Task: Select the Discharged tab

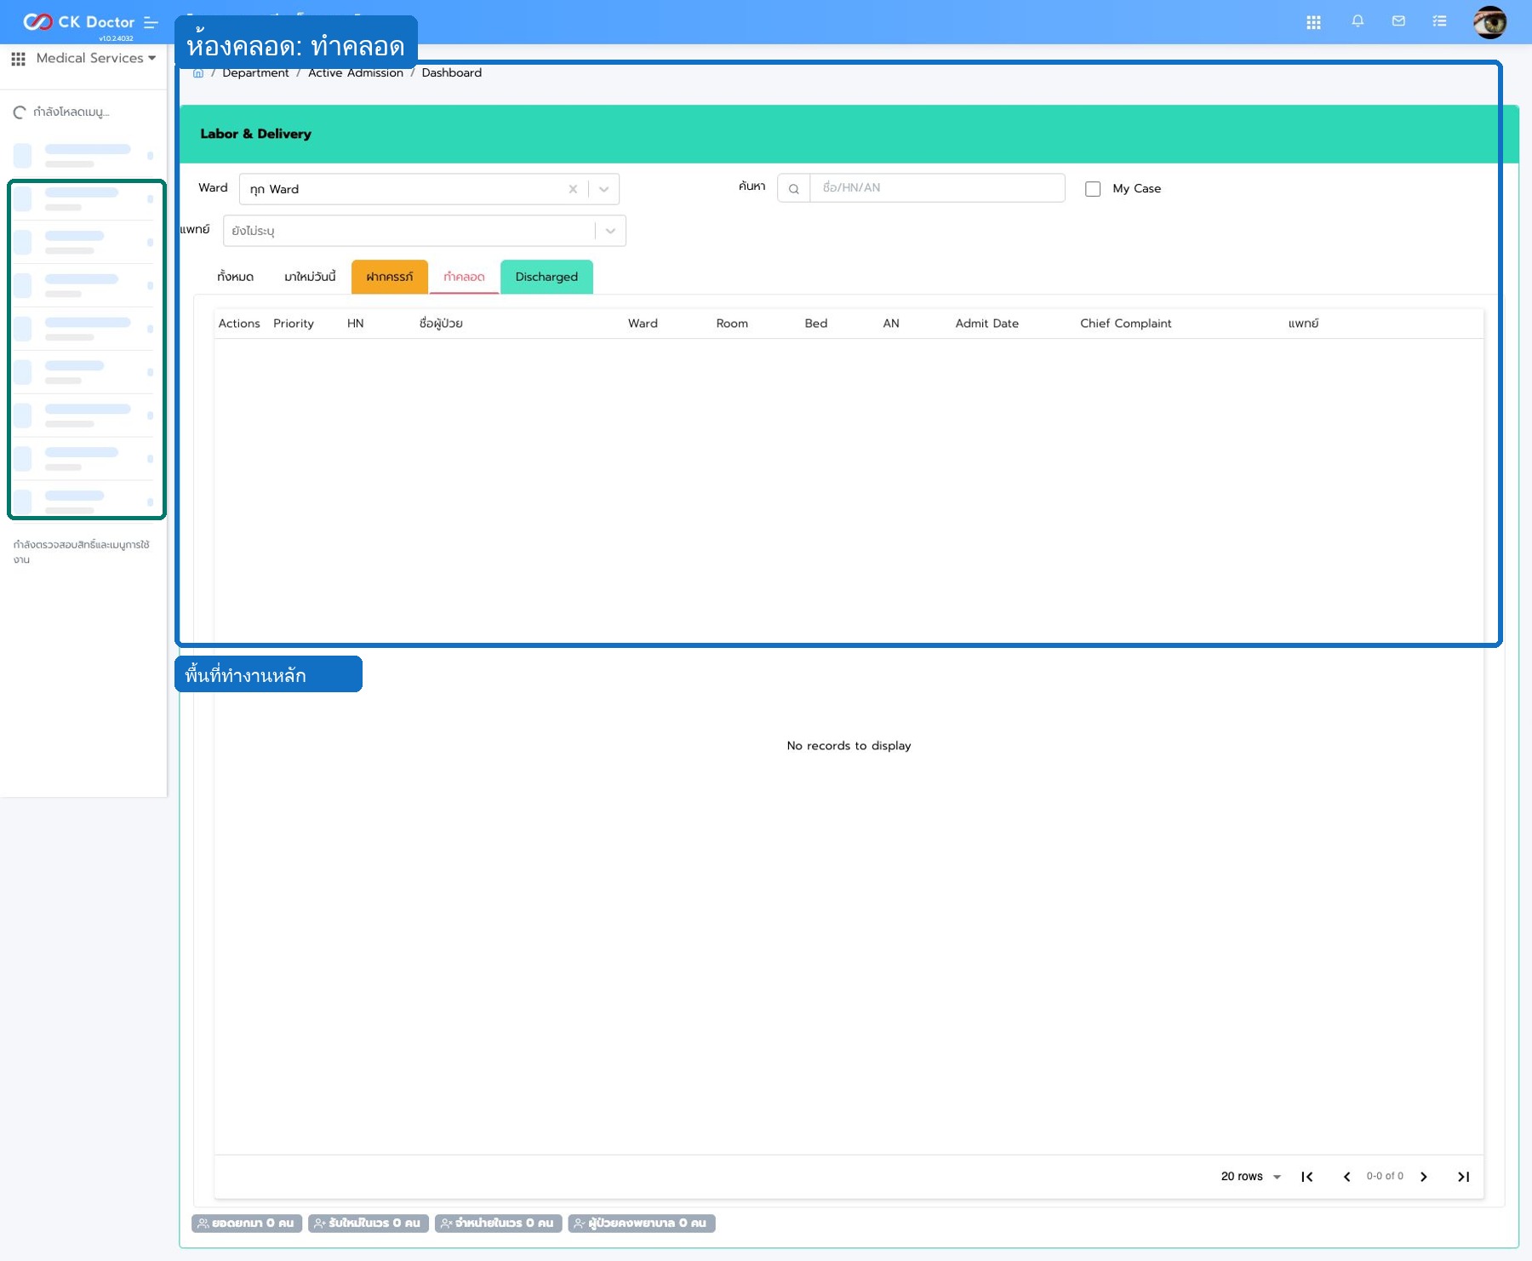Action: point(546,277)
